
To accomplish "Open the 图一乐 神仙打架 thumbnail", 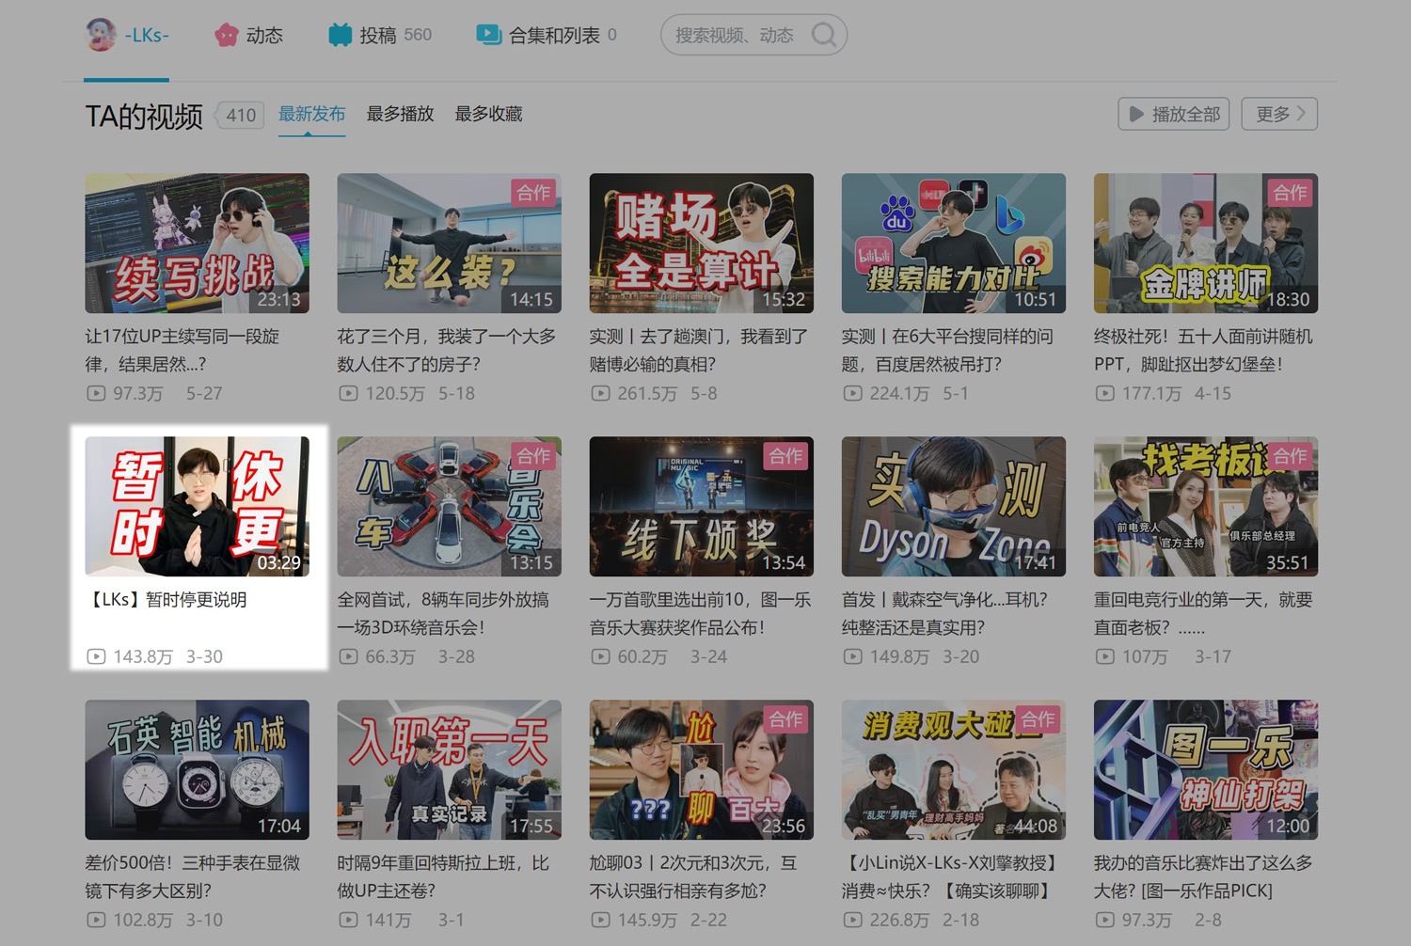I will pos(1205,769).
